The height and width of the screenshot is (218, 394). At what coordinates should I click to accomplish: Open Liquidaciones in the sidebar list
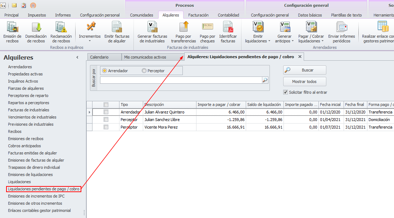pyautogui.click(x=19, y=182)
